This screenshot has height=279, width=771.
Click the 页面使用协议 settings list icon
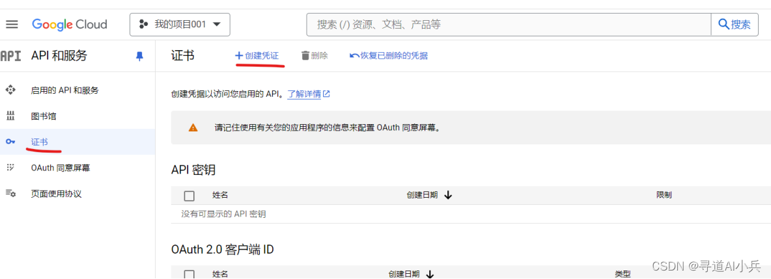10,194
